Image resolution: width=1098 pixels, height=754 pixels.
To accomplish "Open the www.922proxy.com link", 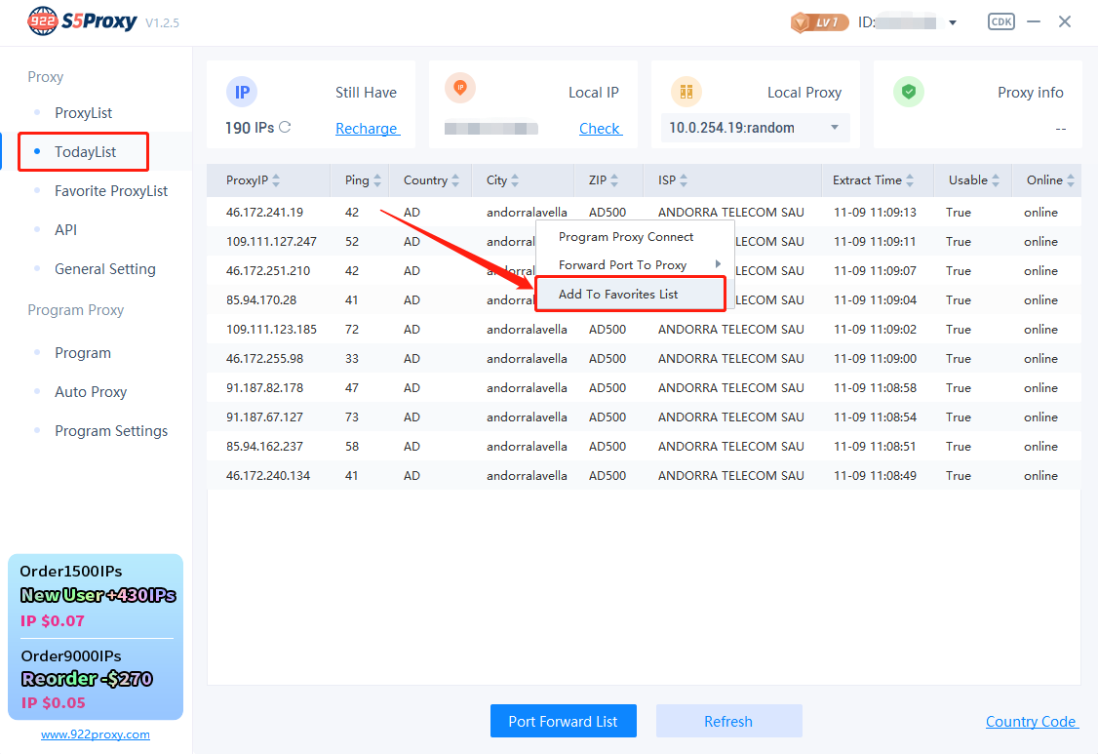I will pyautogui.click(x=96, y=734).
